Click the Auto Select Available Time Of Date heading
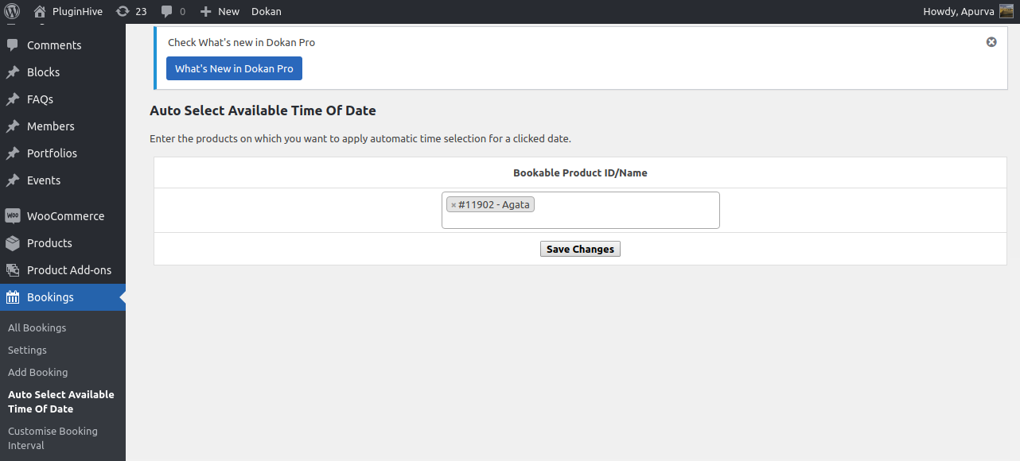 [x=263, y=110]
